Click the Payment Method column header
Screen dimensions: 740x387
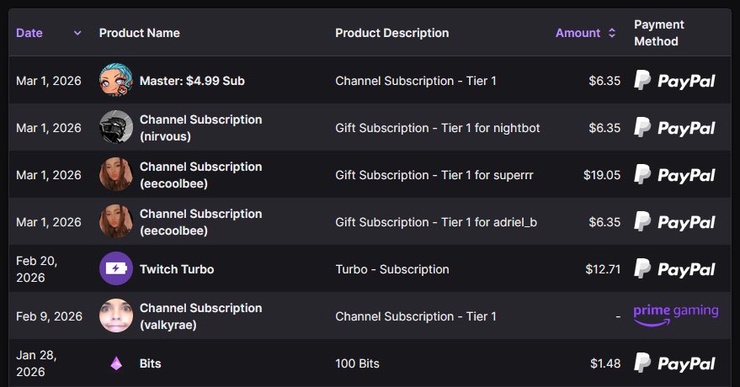(x=658, y=33)
